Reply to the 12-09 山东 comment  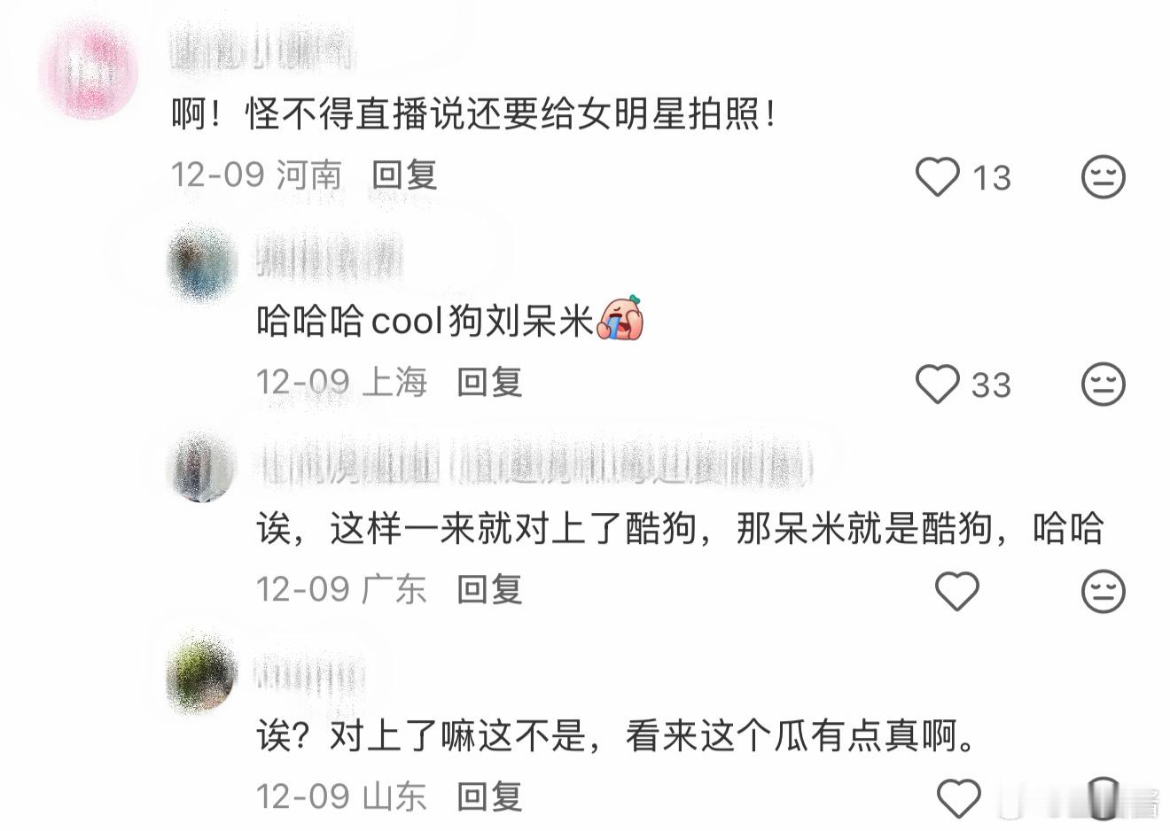pos(489,796)
